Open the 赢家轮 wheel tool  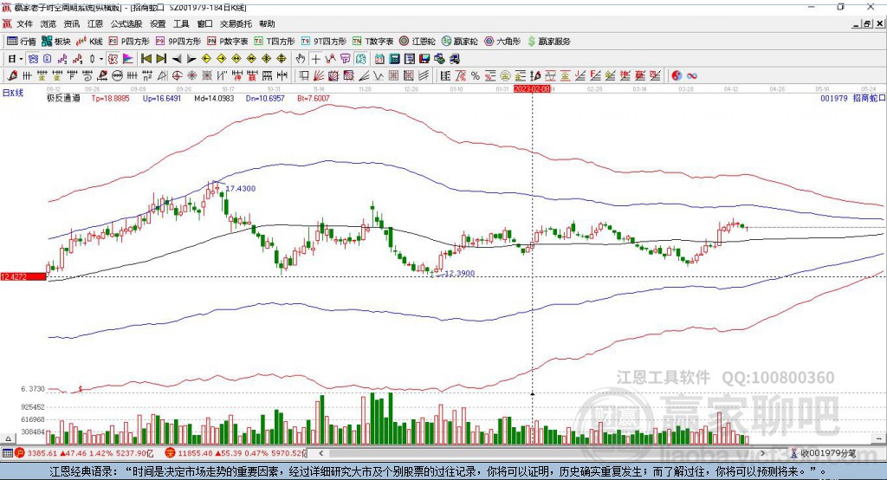pyautogui.click(x=459, y=42)
